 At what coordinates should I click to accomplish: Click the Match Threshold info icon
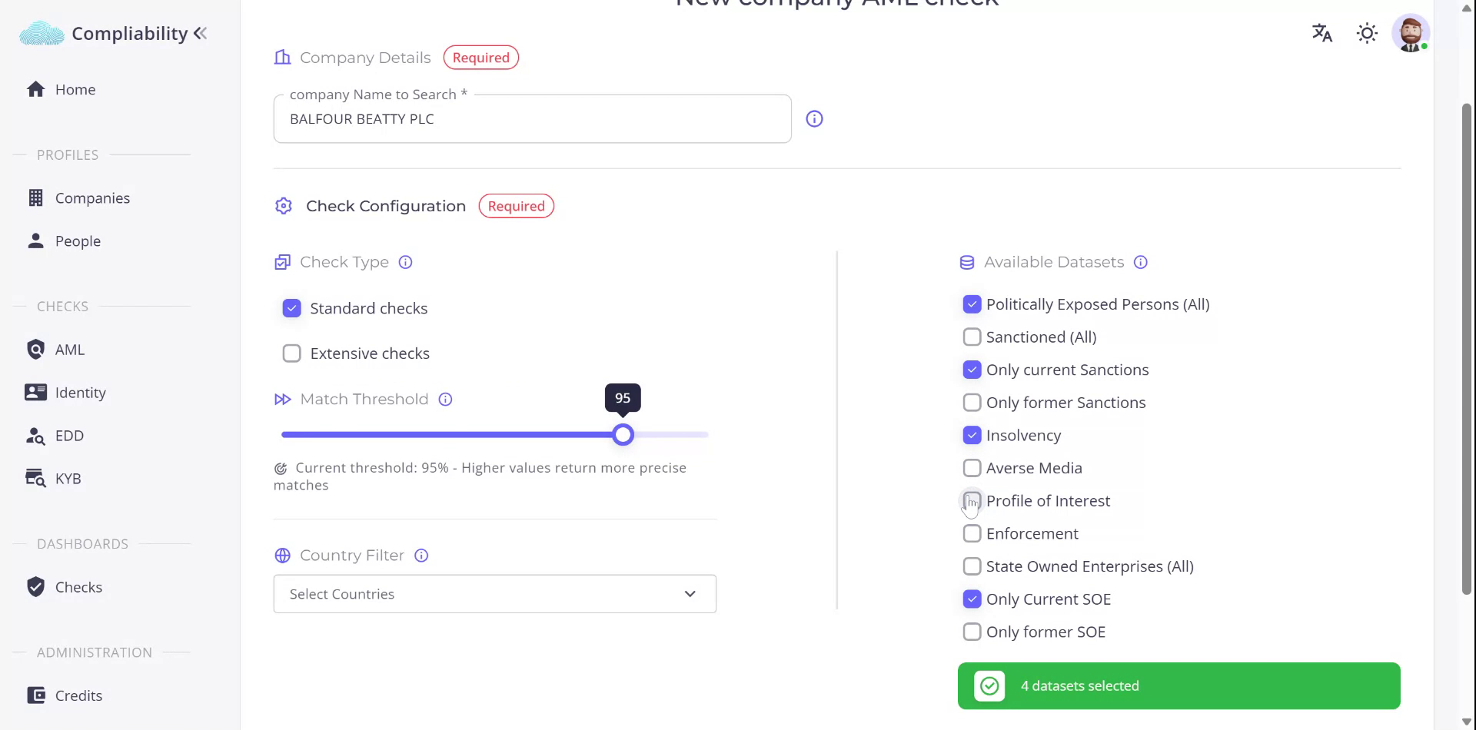pos(445,400)
